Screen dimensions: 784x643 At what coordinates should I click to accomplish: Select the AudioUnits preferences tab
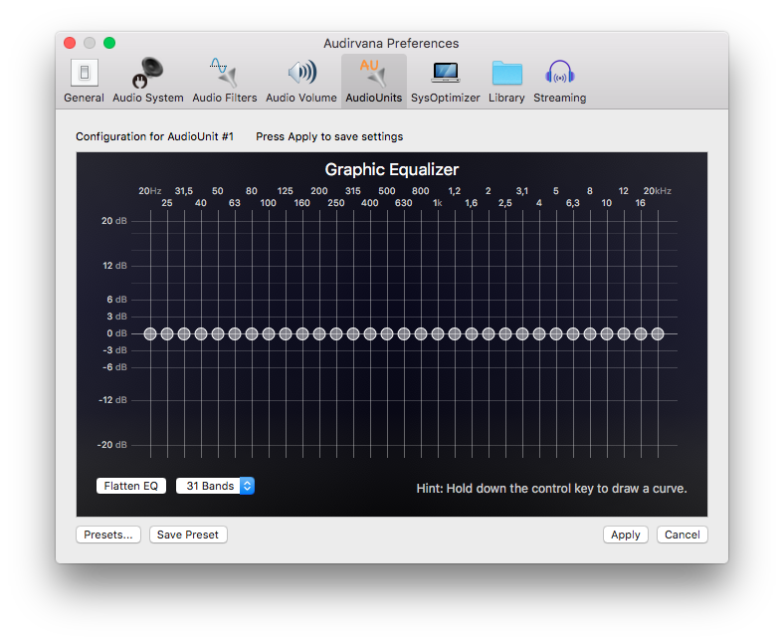pos(373,81)
